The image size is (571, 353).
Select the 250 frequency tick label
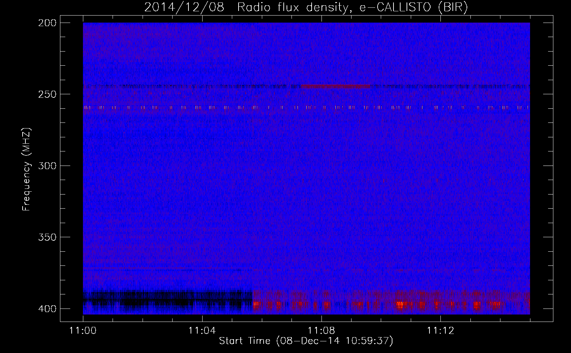(47, 94)
